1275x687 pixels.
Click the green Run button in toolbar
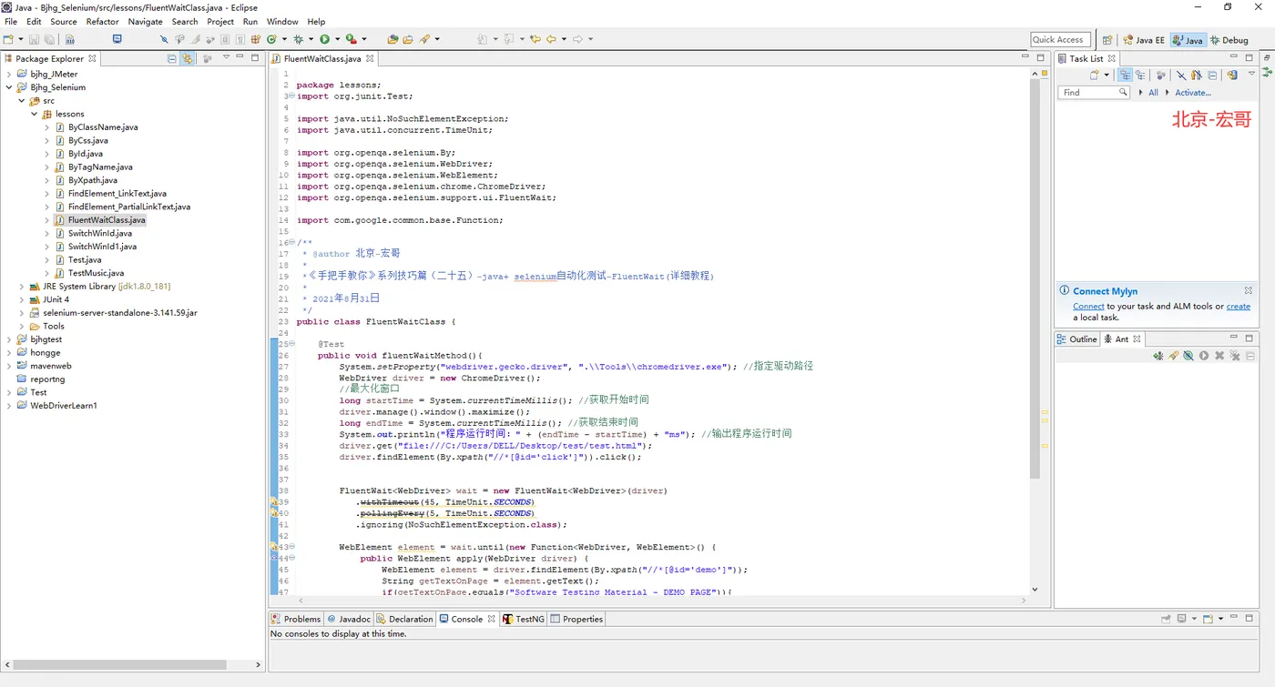324,39
